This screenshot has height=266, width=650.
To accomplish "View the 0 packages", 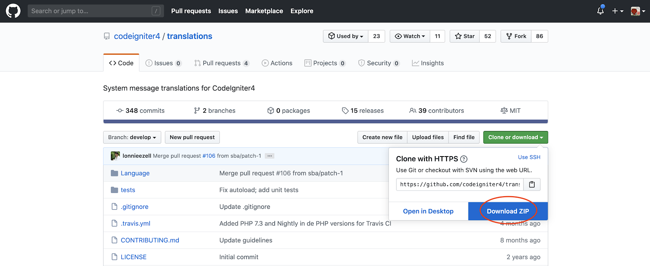I will (x=289, y=111).
